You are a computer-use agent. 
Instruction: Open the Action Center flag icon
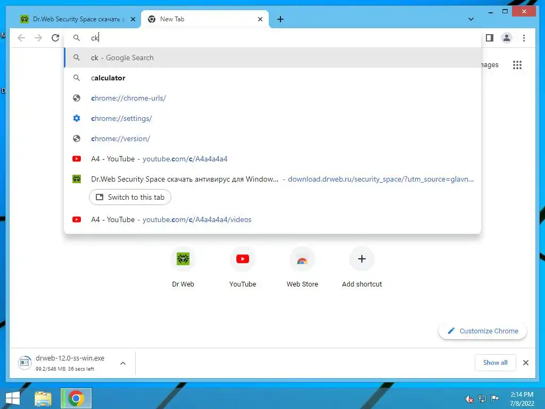[494, 399]
